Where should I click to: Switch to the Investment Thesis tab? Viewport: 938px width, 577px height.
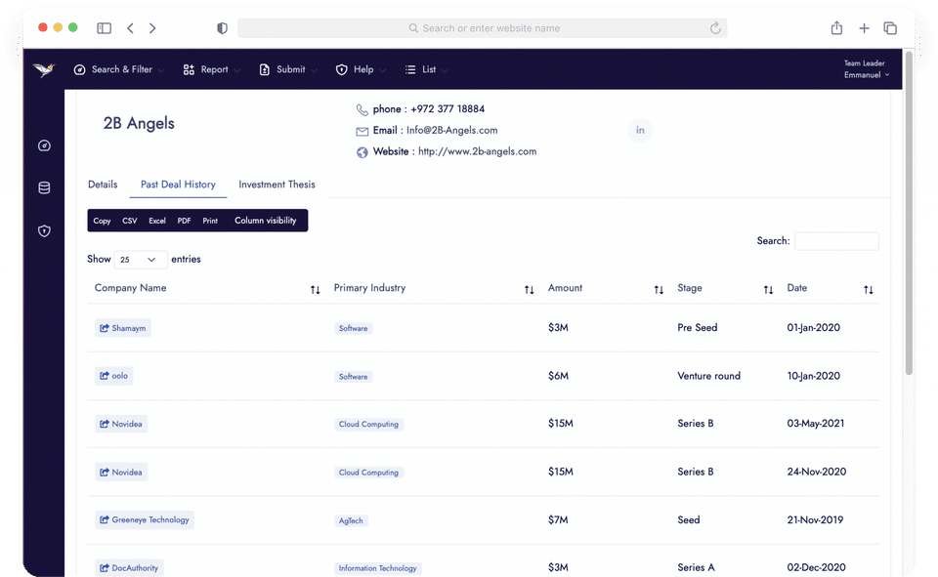(x=277, y=185)
